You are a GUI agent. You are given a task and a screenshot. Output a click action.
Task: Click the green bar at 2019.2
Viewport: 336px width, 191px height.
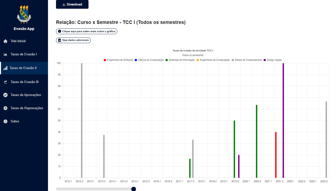coord(234,149)
